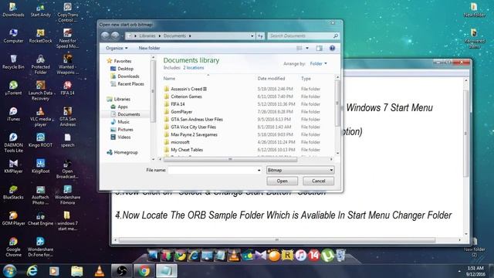Screen dimensions: 494x278
Task: Open the Downloads desktop icon
Action: point(13,9)
